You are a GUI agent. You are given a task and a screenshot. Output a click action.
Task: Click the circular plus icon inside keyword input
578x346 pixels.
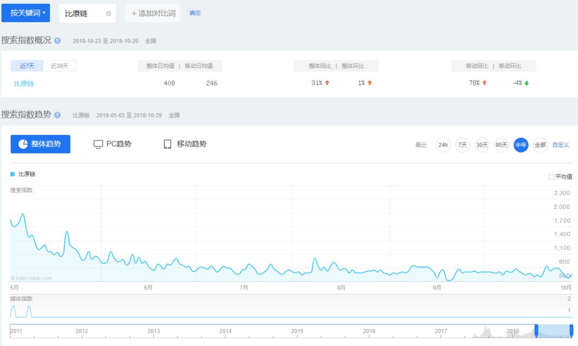(109, 13)
